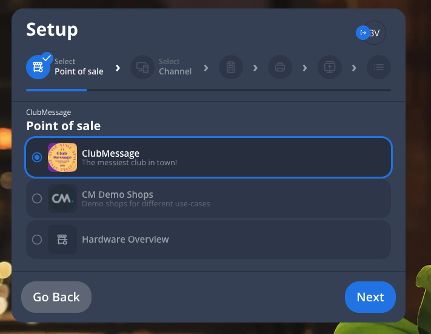Jump to the final list step icon

tap(379, 67)
